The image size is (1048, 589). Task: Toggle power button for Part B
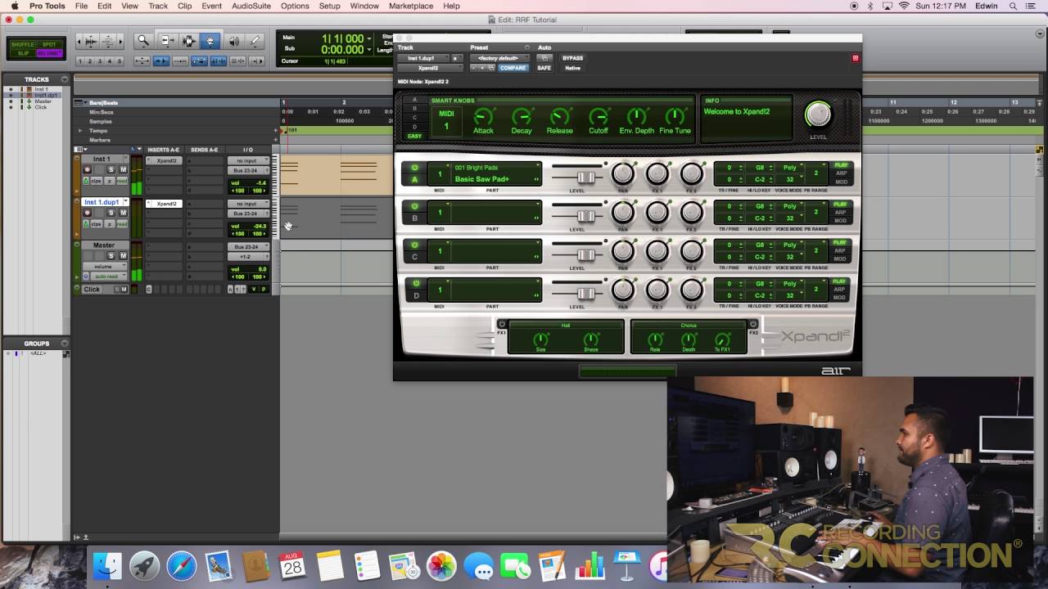coord(415,206)
